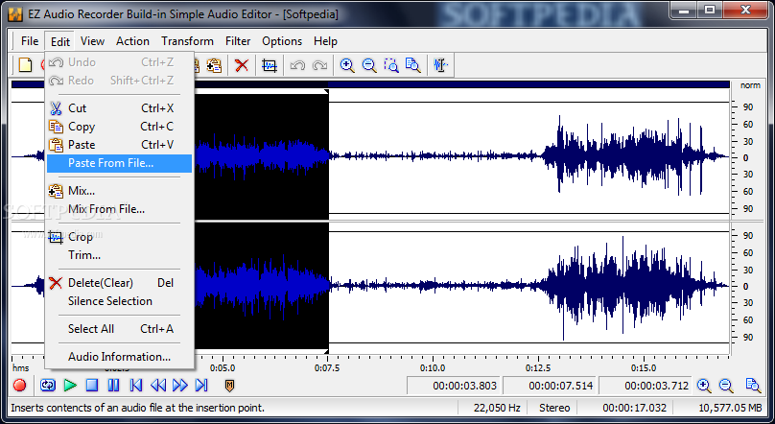Choose Paste from the Edit menu
Screen dimensions: 775x424
tap(119, 145)
